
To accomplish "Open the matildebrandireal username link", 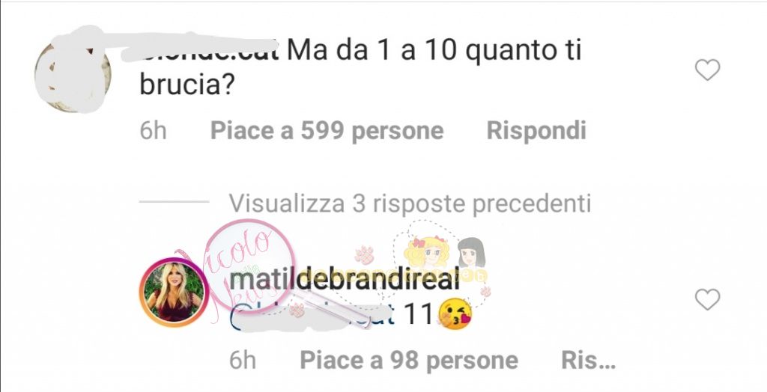I will point(345,279).
